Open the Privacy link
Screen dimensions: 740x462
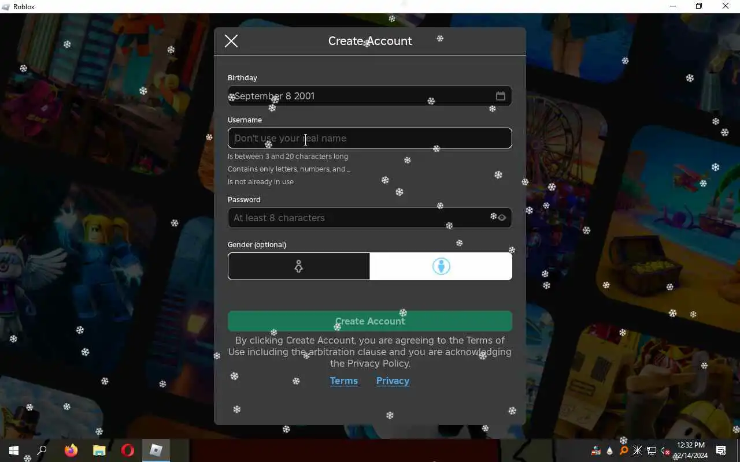coord(393,381)
